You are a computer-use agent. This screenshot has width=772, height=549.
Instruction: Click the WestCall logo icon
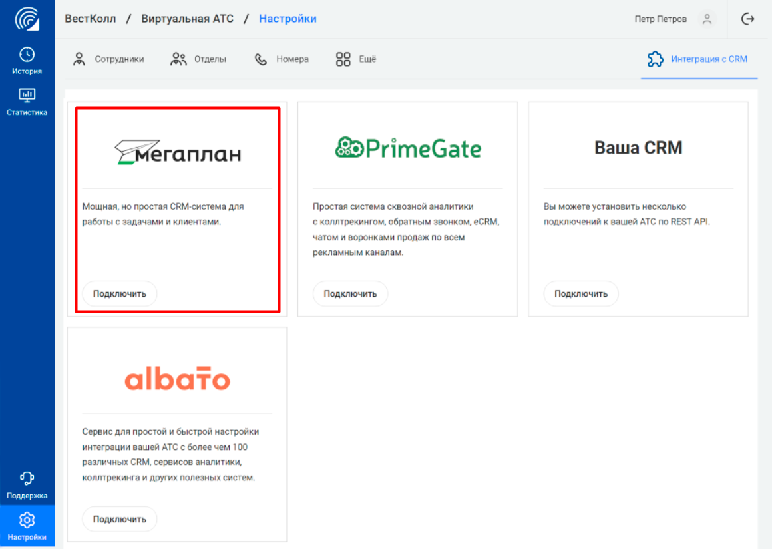point(27,19)
